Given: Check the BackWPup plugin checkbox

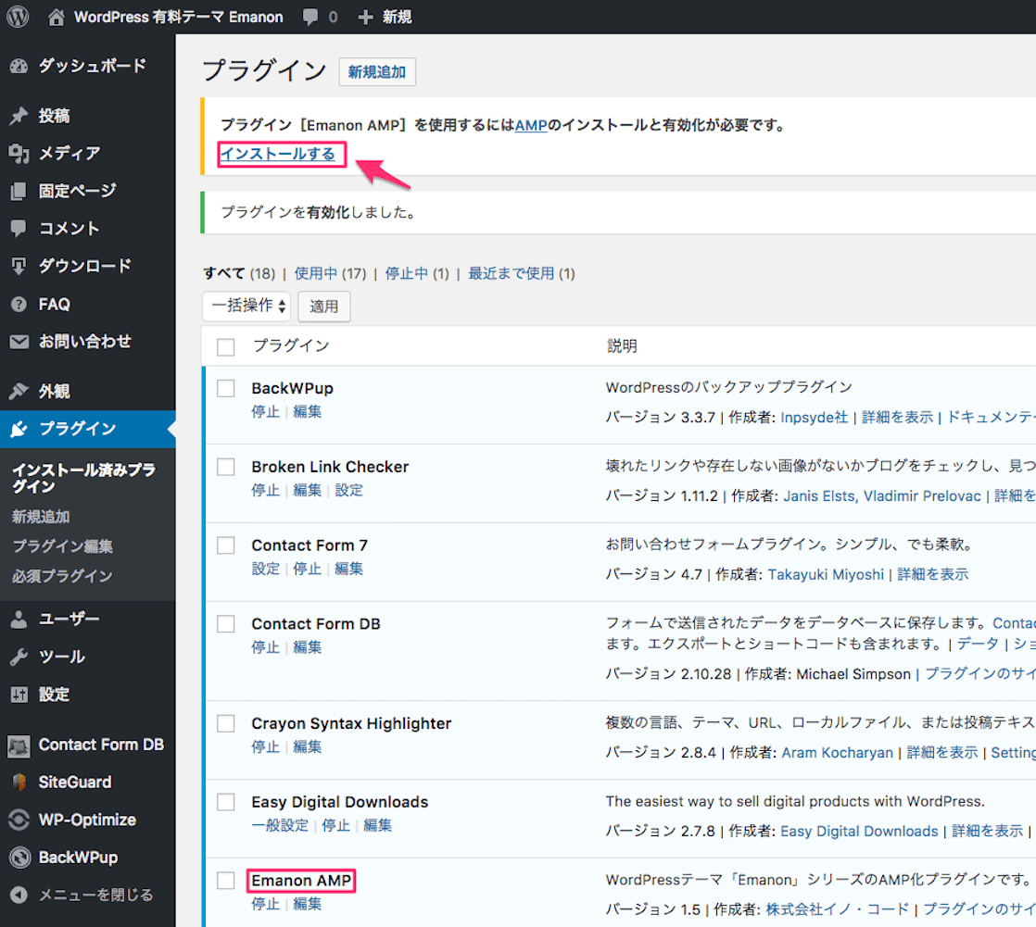Looking at the screenshot, I should tap(226, 388).
